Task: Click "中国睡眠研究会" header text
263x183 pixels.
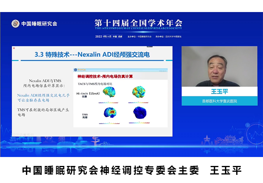Action: (x=39, y=24)
